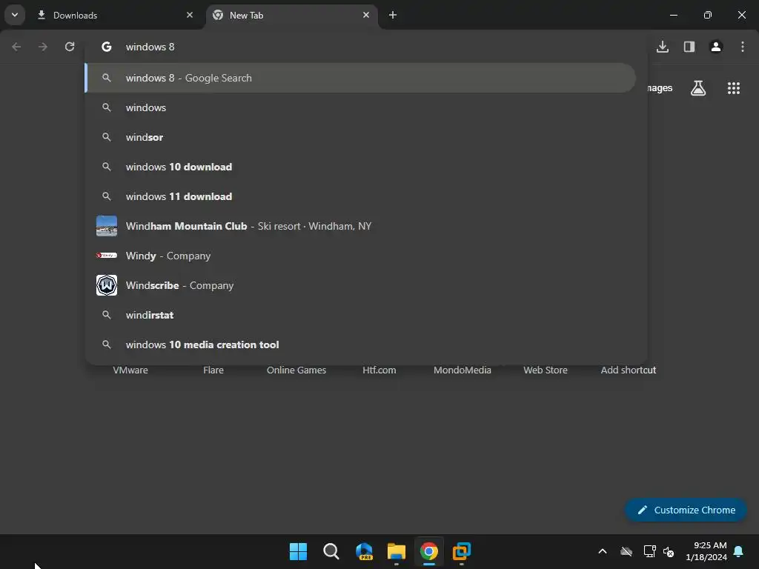Open the Web Store shortcut

pos(546,370)
